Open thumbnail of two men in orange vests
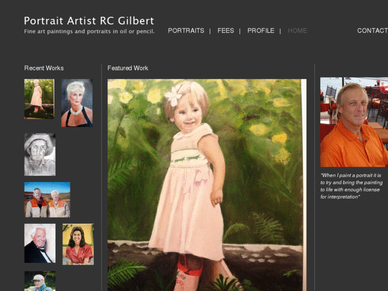 point(47,200)
